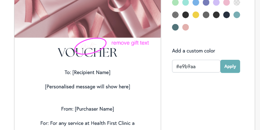Select the To: [Recipient Name] line
The height and width of the screenshot is (130, 260).
coord(87,72)
